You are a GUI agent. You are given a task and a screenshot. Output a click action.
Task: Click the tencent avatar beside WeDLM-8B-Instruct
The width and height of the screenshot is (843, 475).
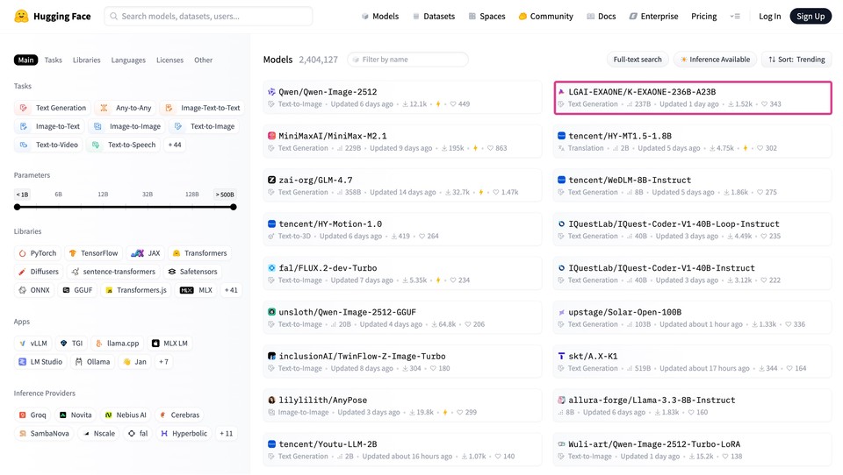(x=561, y=180)
